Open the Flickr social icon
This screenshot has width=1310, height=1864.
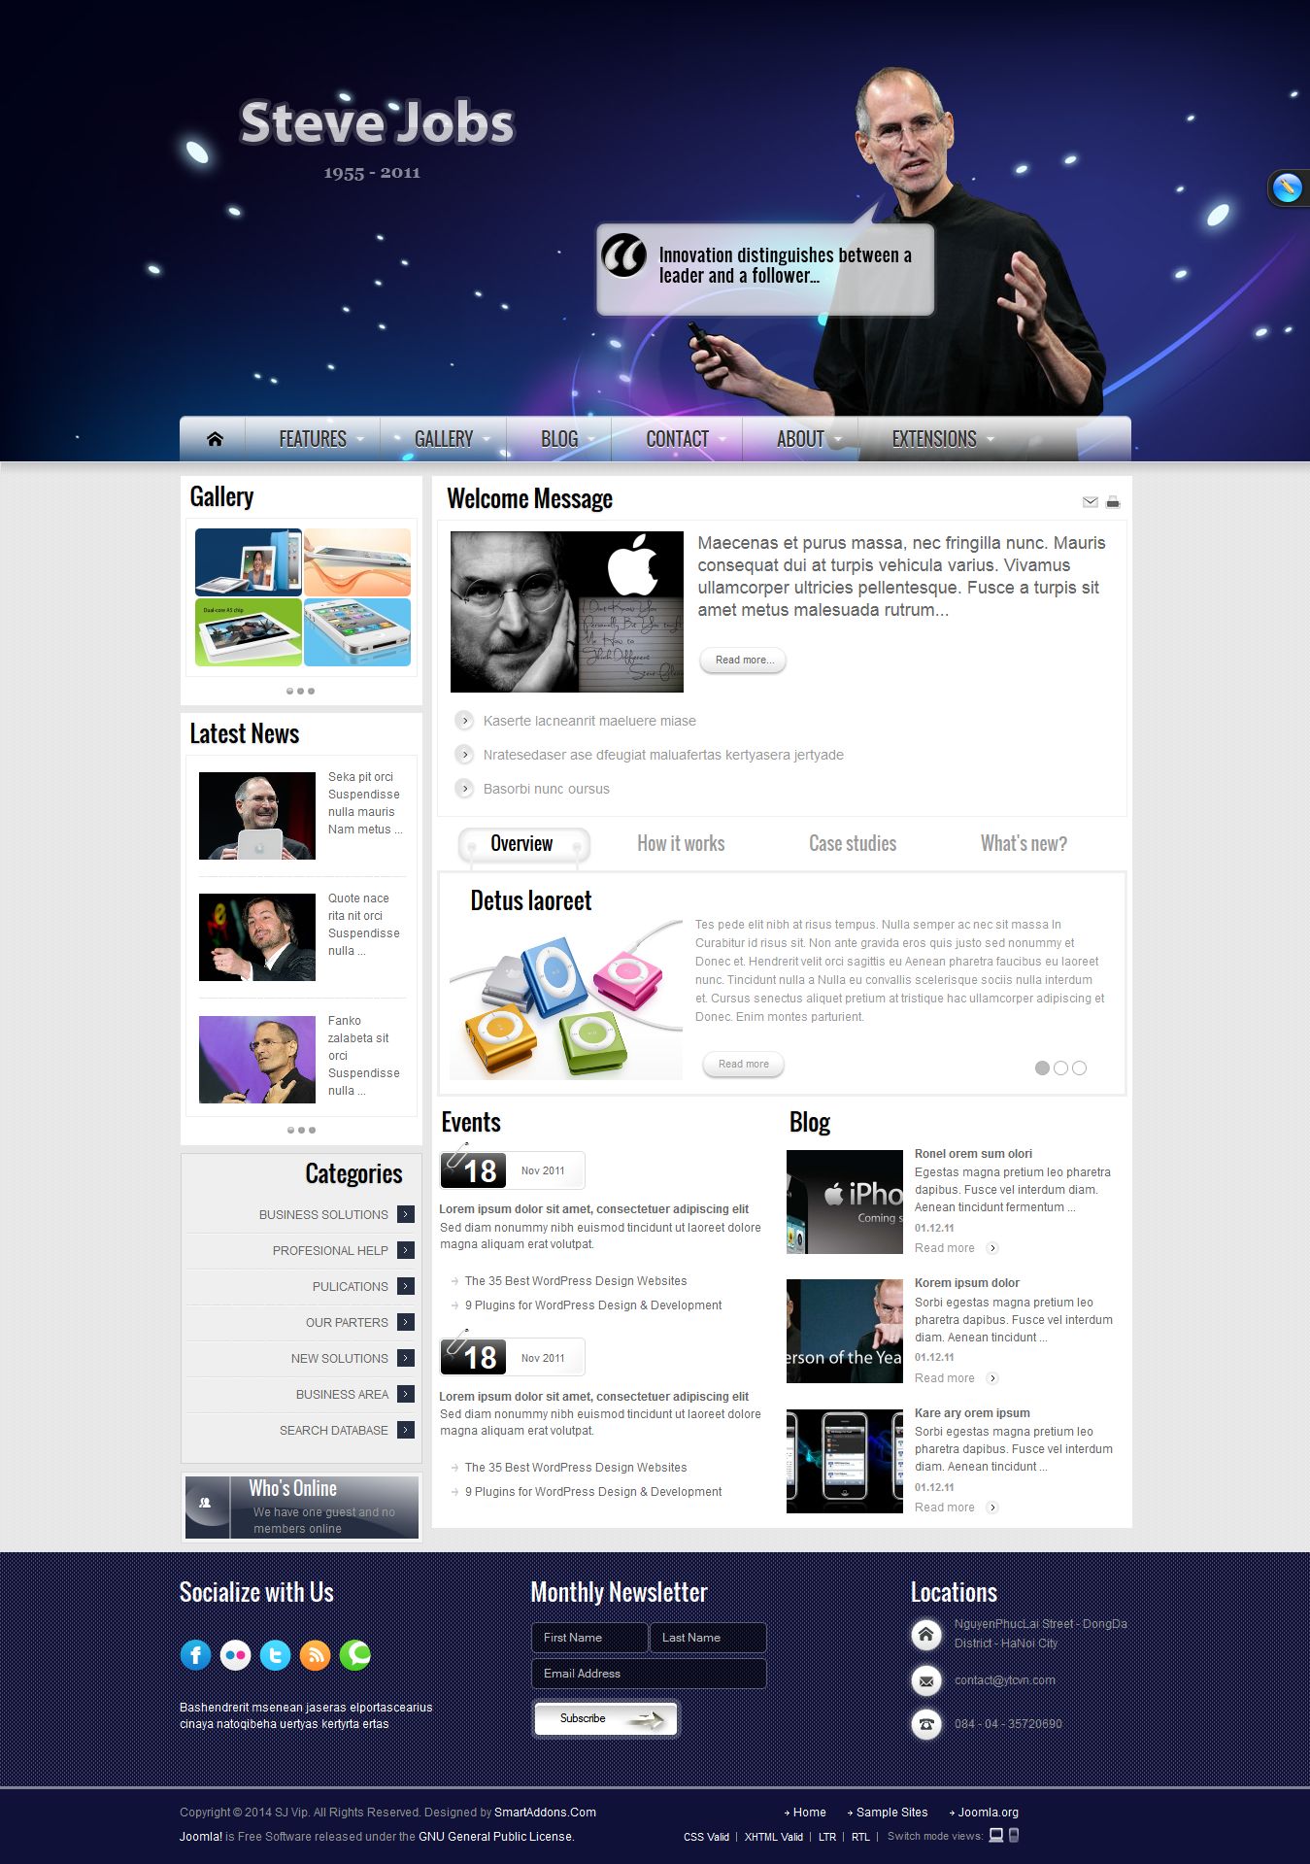pyautogui.click(x=235, y=1654)
